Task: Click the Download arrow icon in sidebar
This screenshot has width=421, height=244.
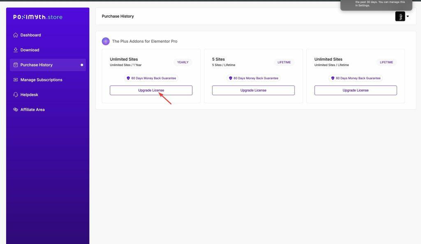Action: point(16,50)
